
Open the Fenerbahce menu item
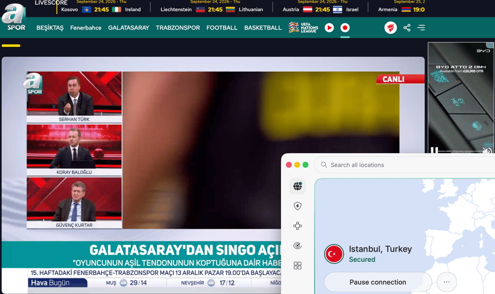point(86,27)
